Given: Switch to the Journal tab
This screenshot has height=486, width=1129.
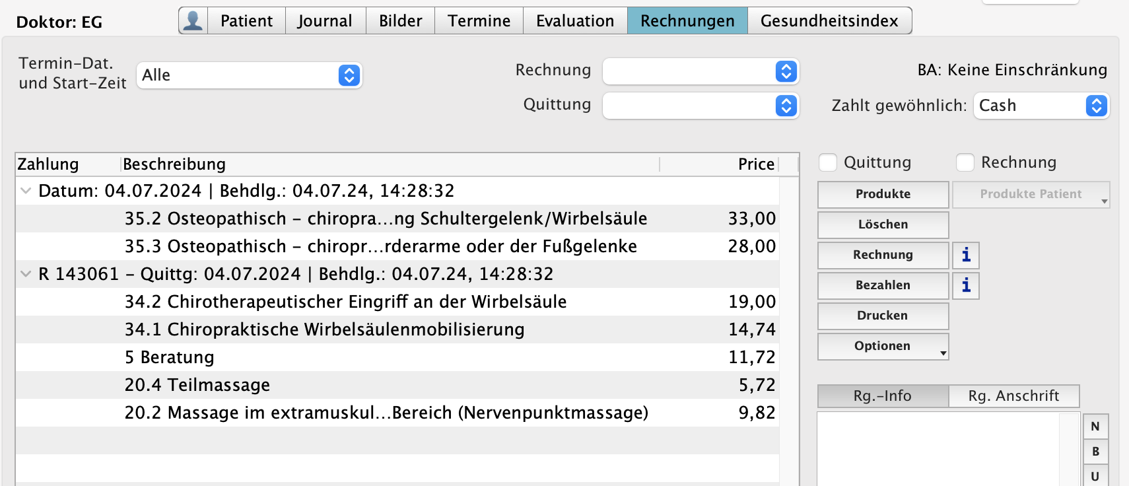Looking at the screenshot, I should [x=325, y=20].
